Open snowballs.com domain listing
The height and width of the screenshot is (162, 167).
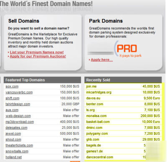[x=17, y=151]
